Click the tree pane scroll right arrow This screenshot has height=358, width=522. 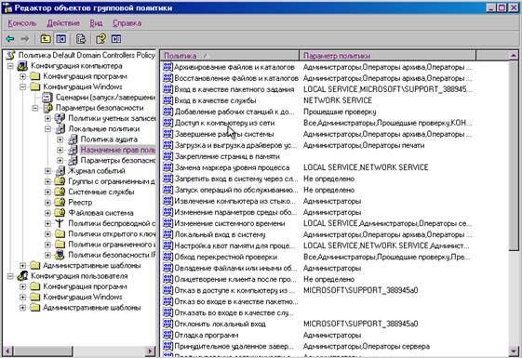tap(150, 351)
